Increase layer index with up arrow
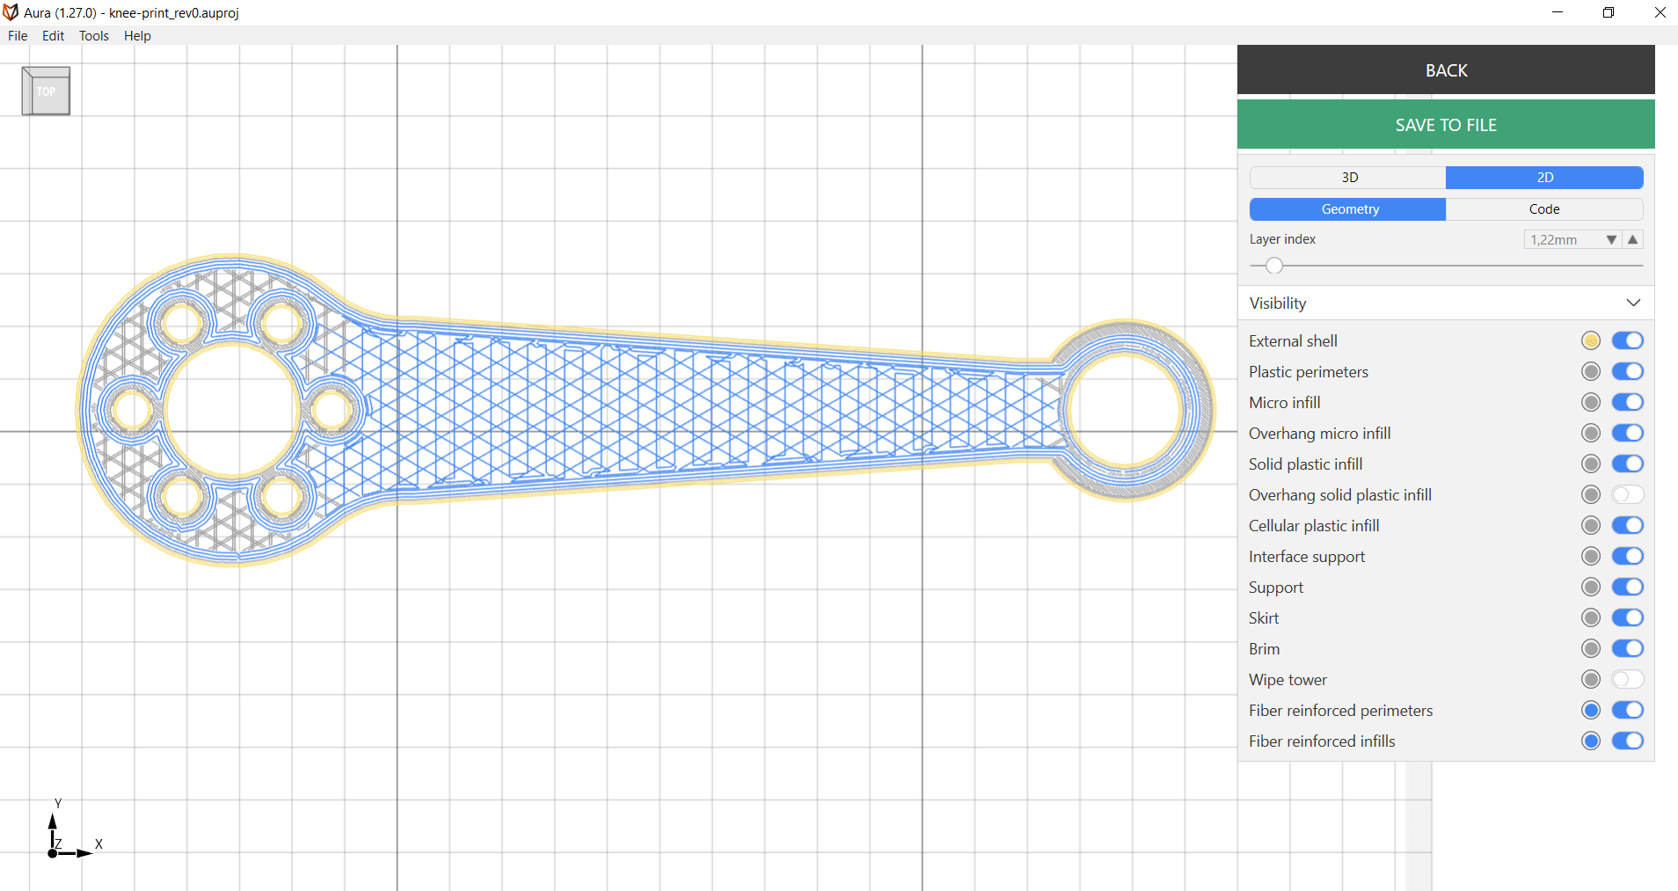 click(1633, 239)
